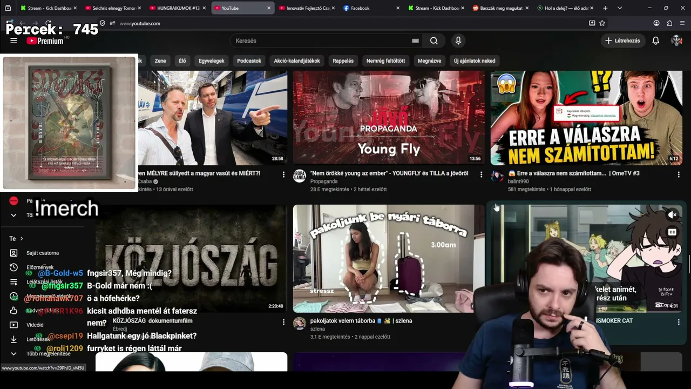Expand the Te section in sidebar
Viewport: 691px width, 389px height.
click(16, 238)
